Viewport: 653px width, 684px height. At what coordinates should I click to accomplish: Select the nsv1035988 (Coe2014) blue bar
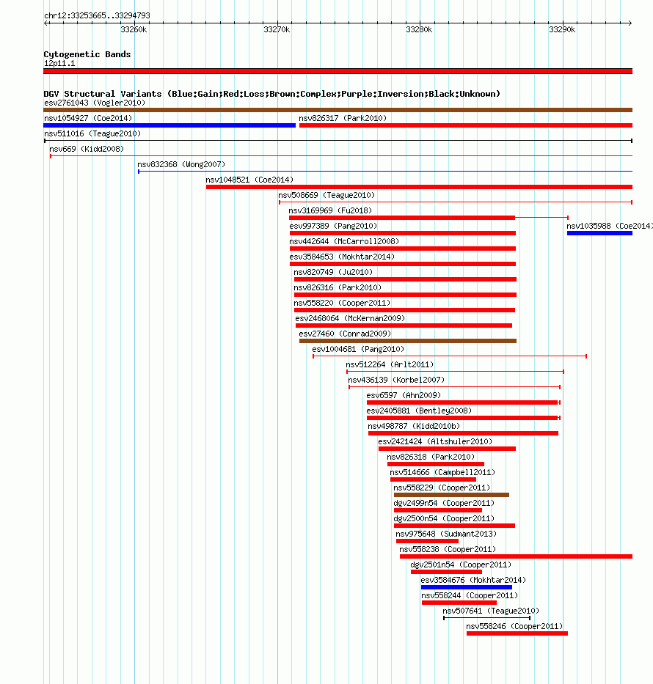point(599,233)
